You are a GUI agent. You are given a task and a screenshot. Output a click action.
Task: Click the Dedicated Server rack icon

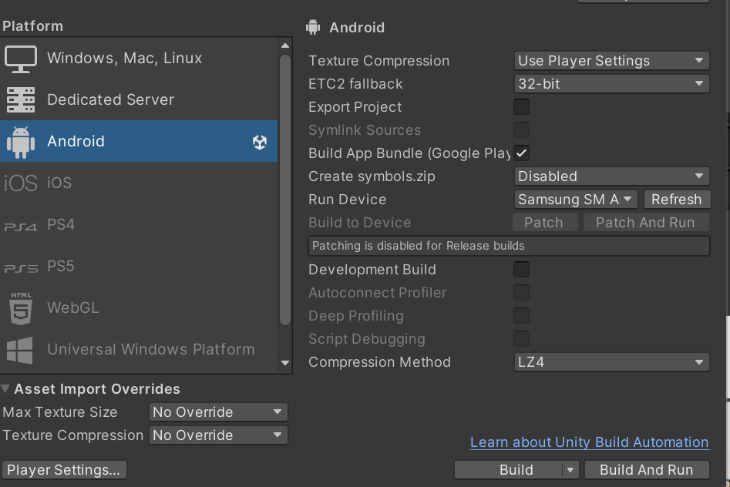(21, 99)
